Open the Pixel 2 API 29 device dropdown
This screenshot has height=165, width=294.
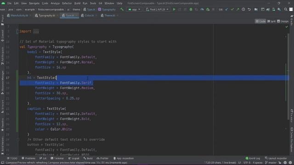tap(157, 9)
